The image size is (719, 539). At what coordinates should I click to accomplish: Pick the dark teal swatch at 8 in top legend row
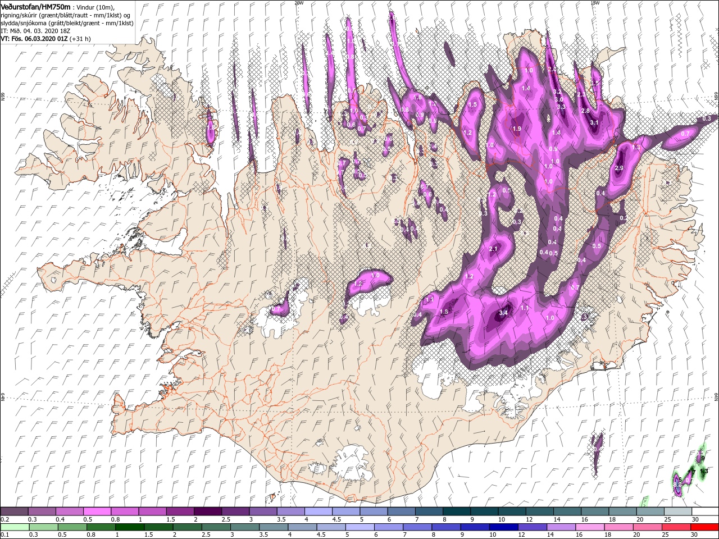pyautogui.click(x=456, y=511)
